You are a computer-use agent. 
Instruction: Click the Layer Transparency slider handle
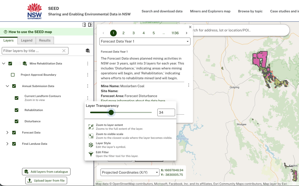[x=111, y=112]
